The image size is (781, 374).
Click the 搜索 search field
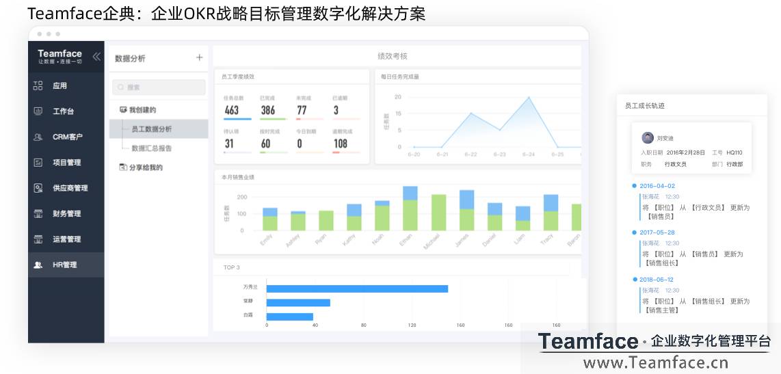[x=159, y=87]
